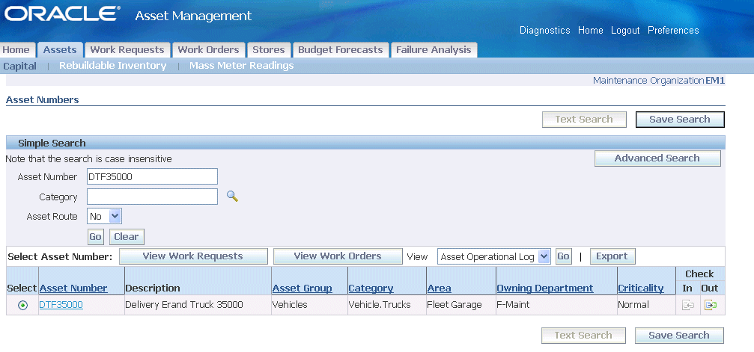Open the Category search magnifier icon

233,197
